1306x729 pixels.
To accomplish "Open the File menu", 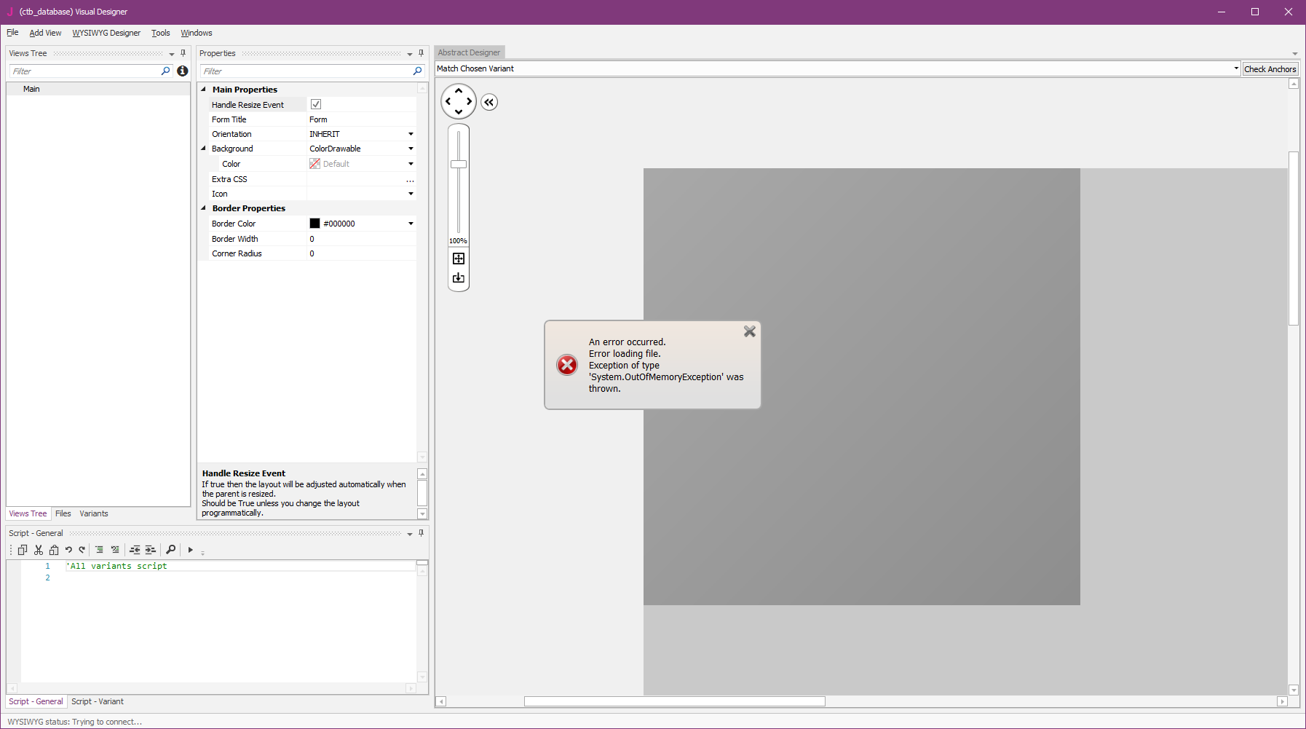I will (x=12, y=33).
